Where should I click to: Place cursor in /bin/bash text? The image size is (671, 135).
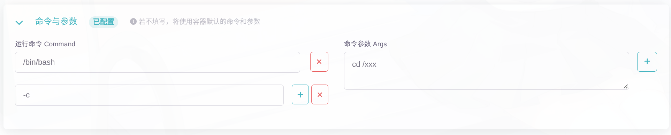tap(39, 62)
